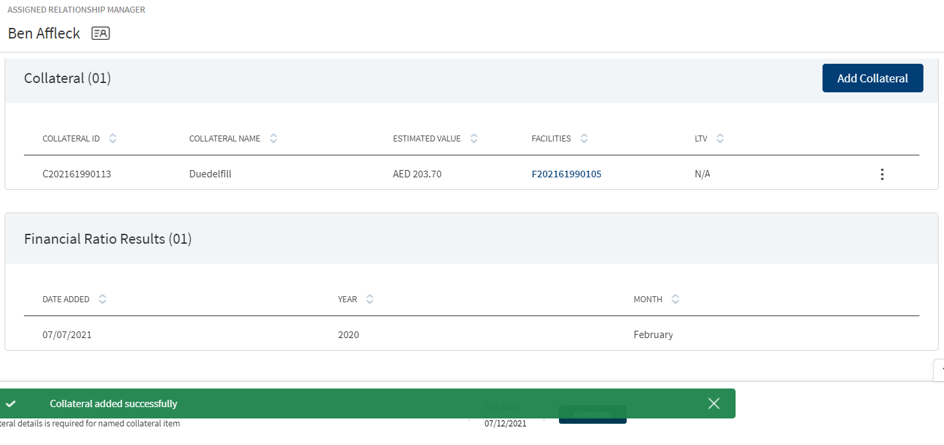
Task: Click the Pending status button
Action: pos(593,414)
